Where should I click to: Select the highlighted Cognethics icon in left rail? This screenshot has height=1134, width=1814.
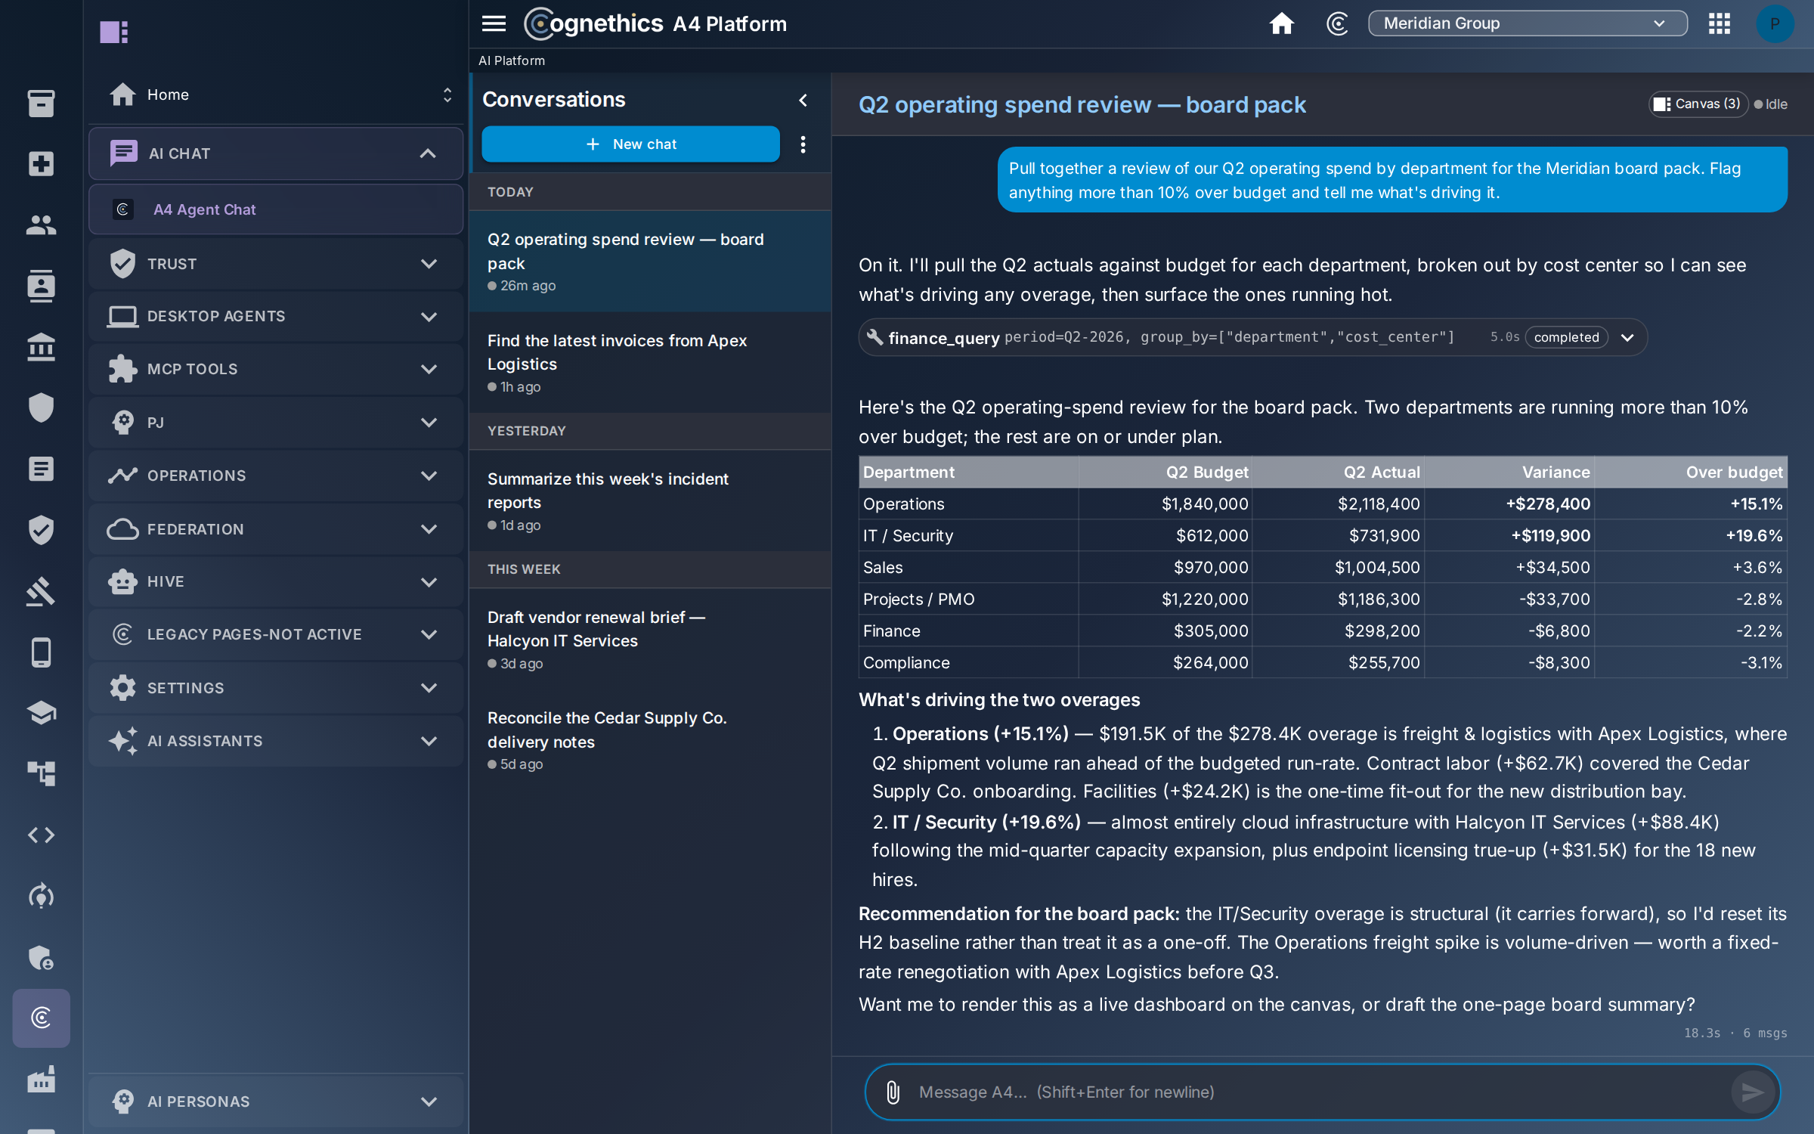point(41,1018)
